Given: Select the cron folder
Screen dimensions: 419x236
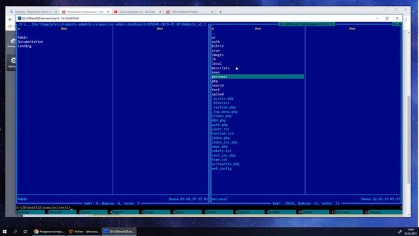Looking at the screenshot, I should 215,50.
